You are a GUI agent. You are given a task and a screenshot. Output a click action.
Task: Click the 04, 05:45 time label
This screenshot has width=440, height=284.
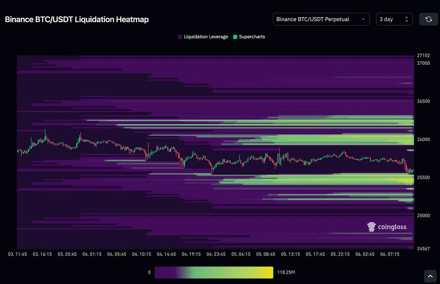pos(117,254)
